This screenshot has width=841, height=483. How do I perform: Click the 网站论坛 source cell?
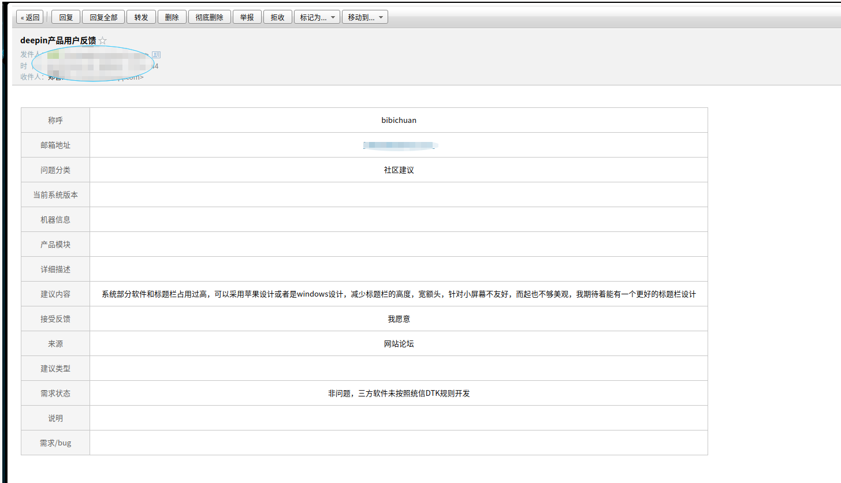(x=399, y=343)
